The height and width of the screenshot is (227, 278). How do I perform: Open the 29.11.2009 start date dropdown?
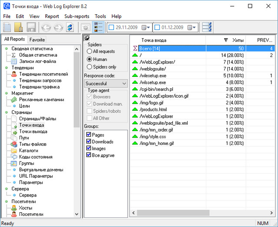149,28
